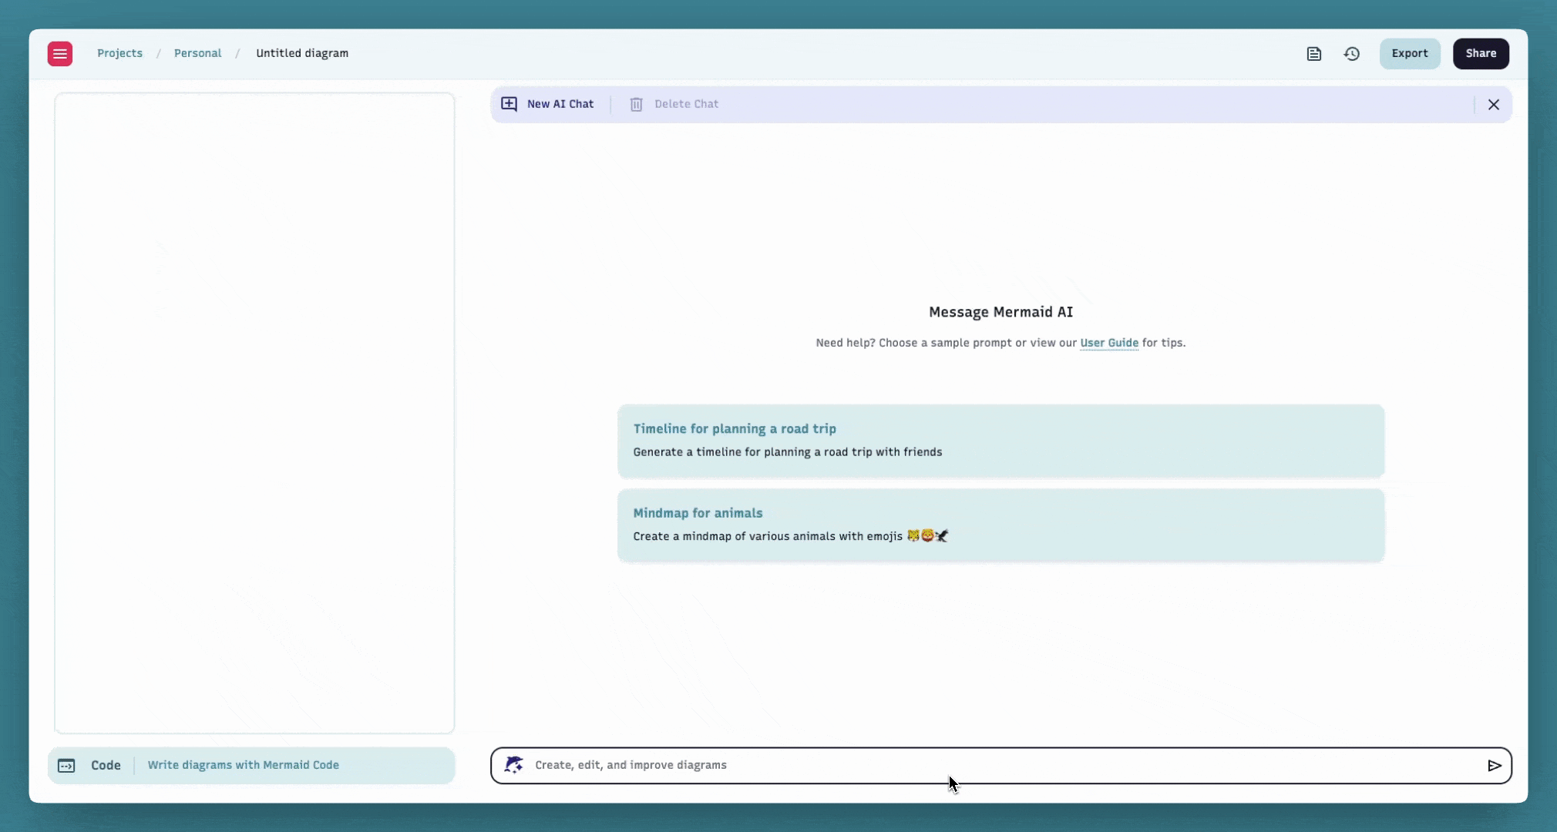1557x832 pixels.
Task: Click the Share button
Action: [1481, 54]
